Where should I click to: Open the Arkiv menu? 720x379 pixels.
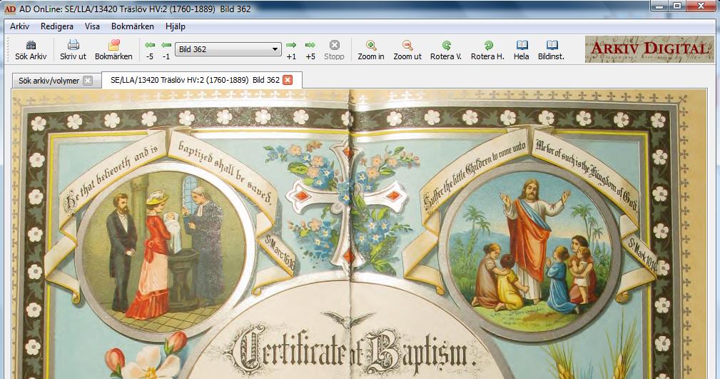19,26
